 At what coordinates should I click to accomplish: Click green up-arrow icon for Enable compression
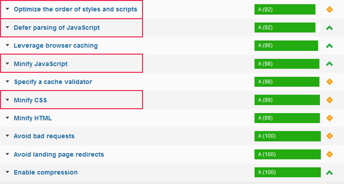tap(330, 173)
